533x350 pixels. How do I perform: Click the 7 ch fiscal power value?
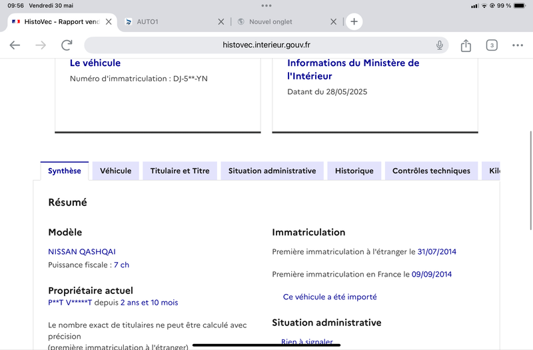click(x=121, y=265)
